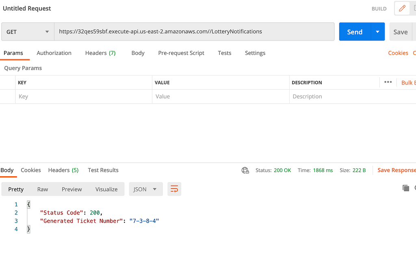Select the response Body tab
Viewport: 416px width, 270px height.
coord(7,170)
